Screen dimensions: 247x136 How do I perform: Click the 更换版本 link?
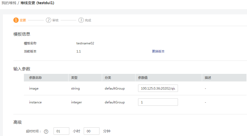158,51
